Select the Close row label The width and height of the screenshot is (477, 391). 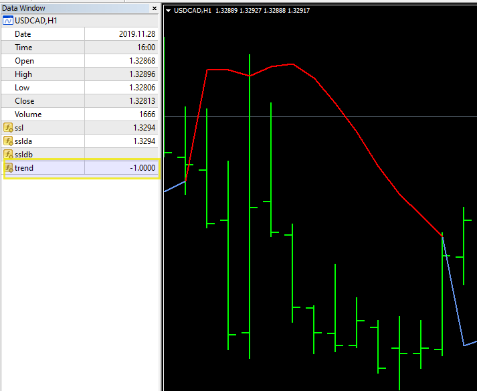point(25,101)
